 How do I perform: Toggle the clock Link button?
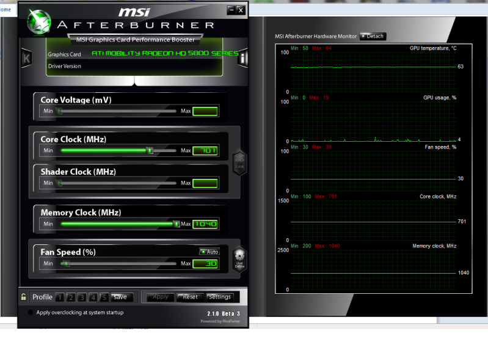coord(239,164)
